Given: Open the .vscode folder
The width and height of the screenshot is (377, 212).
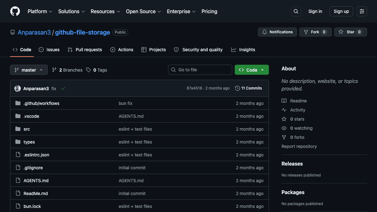Looking at the screenshot, I should 31,116.
